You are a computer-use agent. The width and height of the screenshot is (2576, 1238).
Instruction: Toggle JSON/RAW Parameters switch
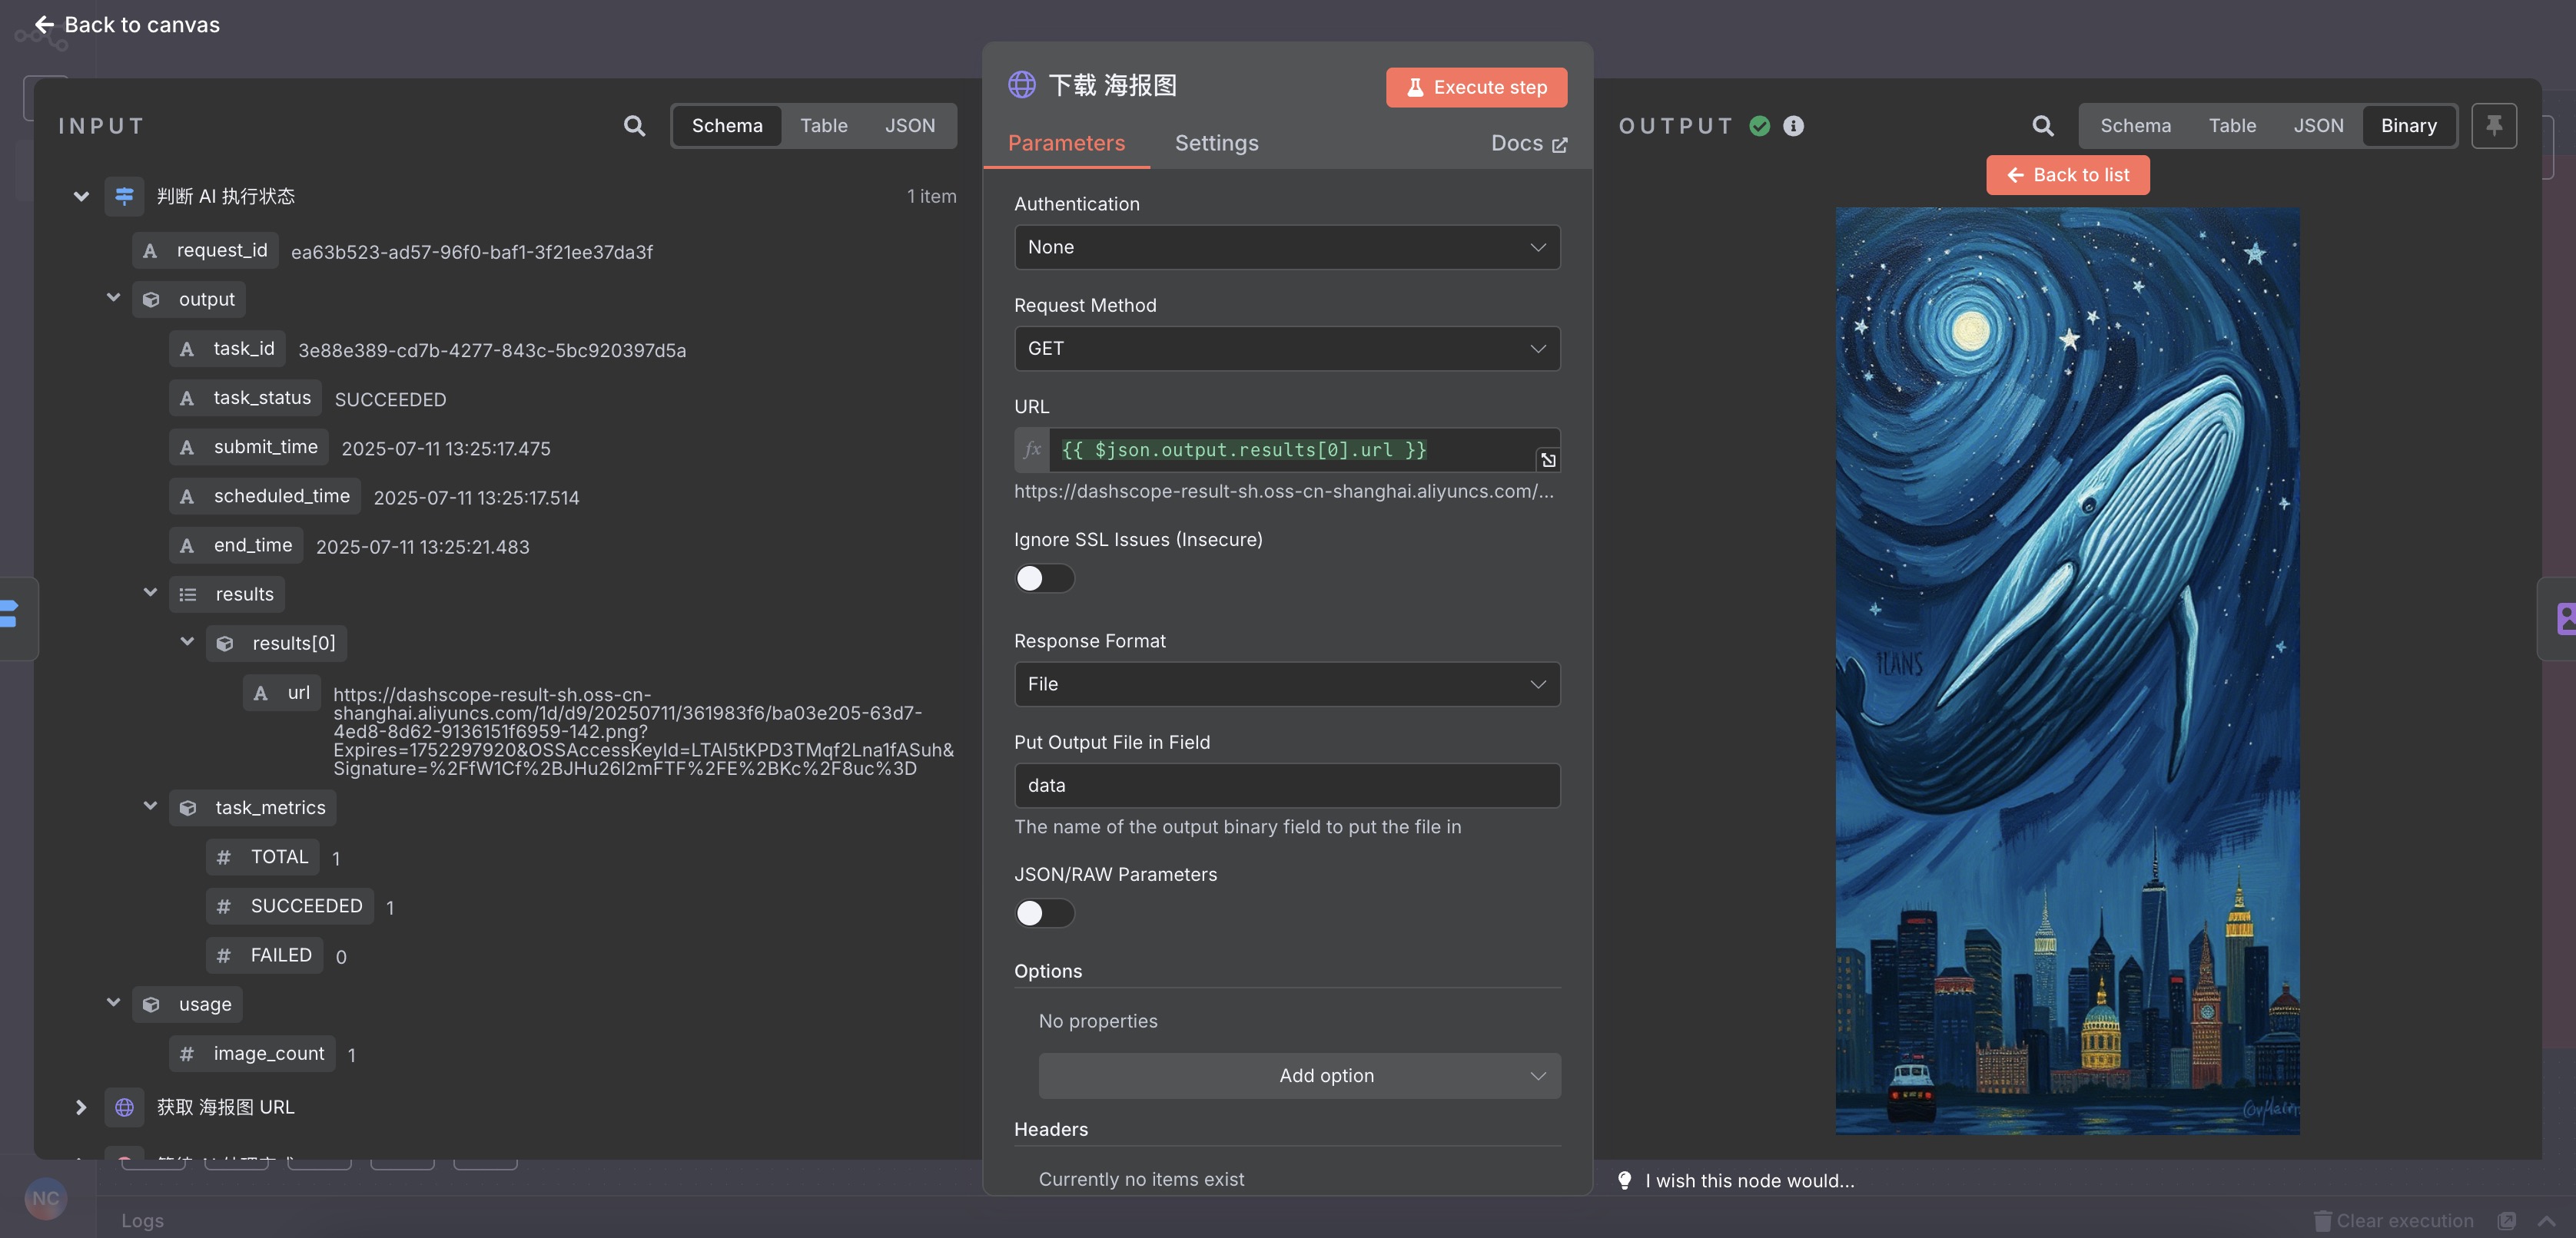coord(1044,913)
